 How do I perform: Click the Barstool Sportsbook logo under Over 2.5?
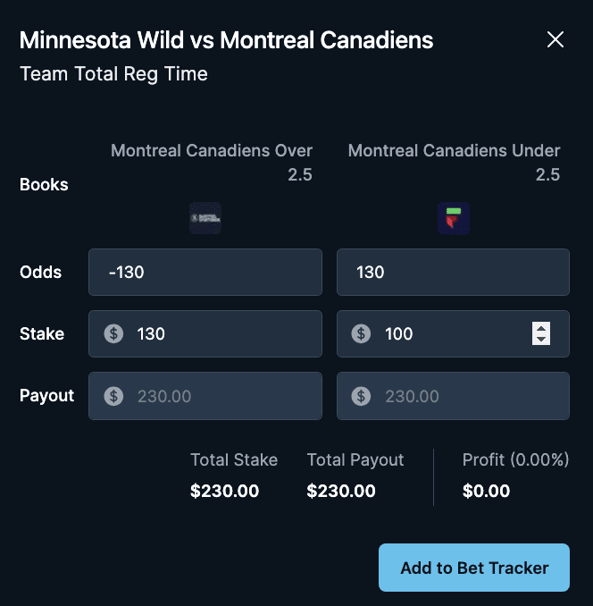pyautogui.click(x=205, y=218)
